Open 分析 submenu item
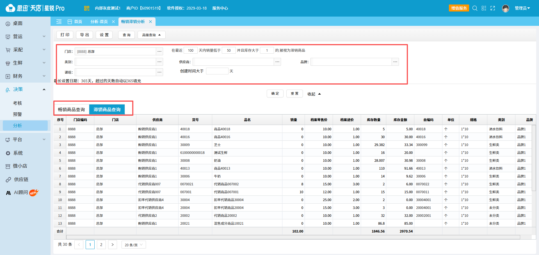 25,126
